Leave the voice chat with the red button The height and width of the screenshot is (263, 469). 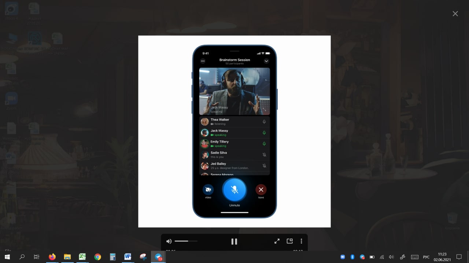[261, 190]
